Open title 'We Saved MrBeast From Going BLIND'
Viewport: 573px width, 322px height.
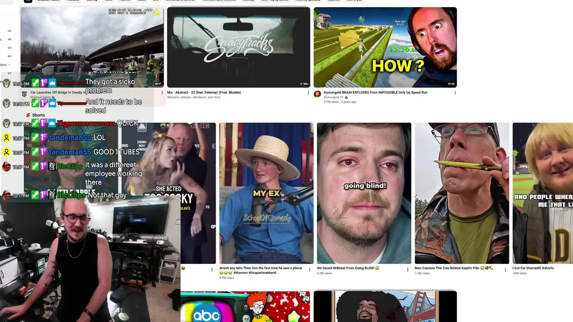tap(348, 268)
